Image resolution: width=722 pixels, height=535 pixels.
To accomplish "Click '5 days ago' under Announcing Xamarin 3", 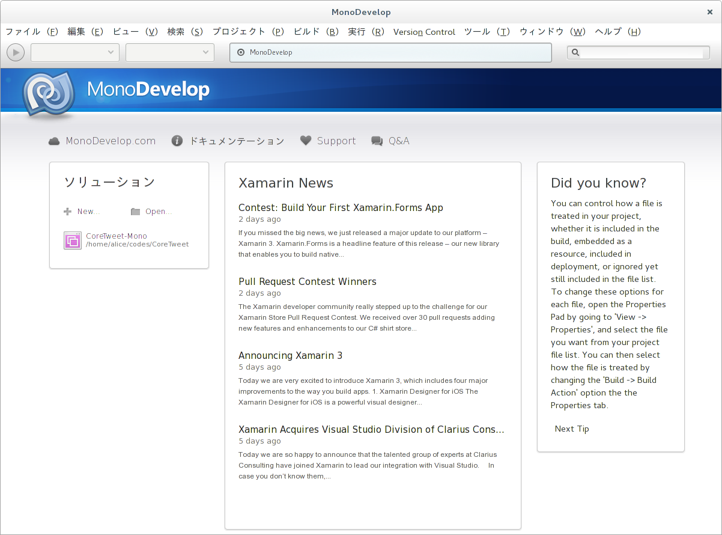I will [x=259, y=367].
